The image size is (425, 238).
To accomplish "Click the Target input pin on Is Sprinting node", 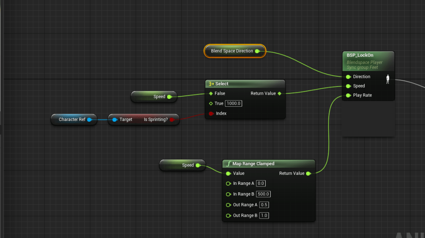I will coord(115,120).
